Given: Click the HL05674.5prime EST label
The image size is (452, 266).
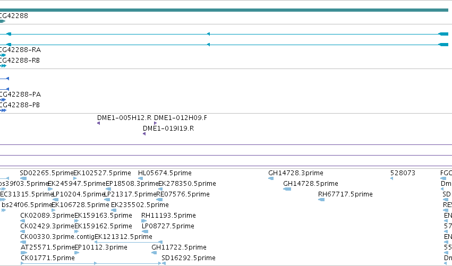Looking at the screenshot, I should pos(165,173).
